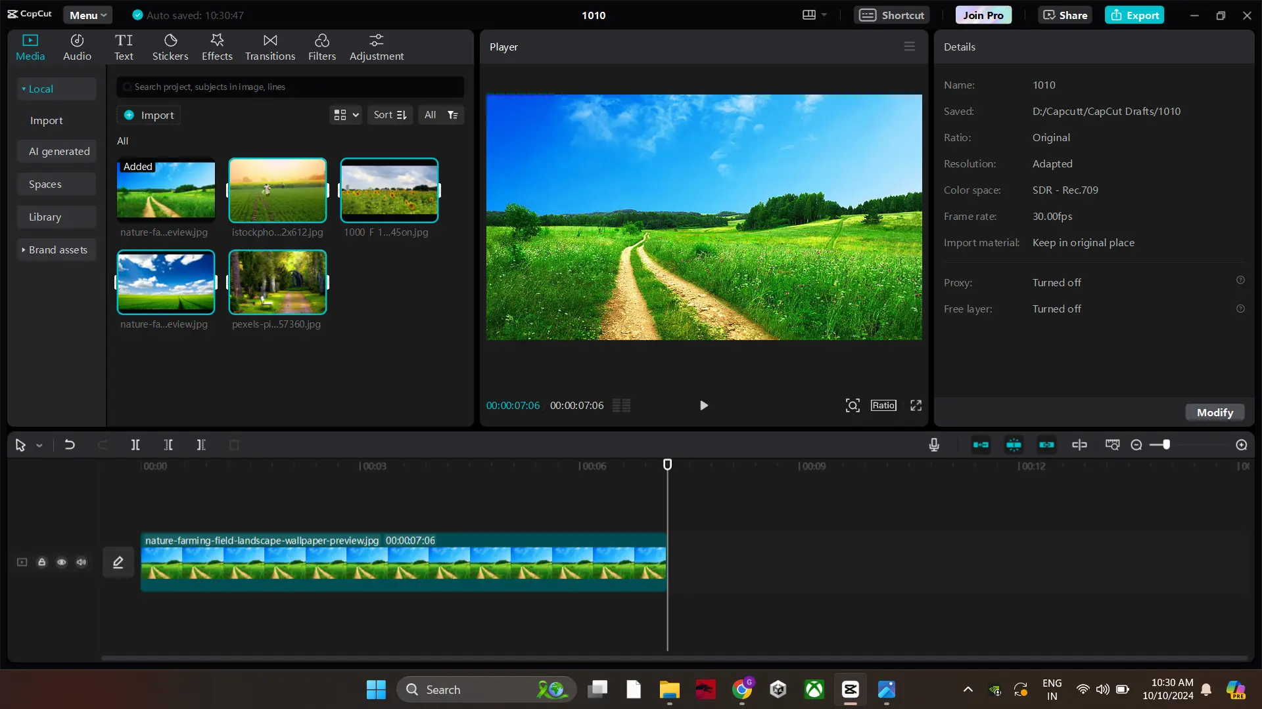Click the Join Pro button

click(983, 15)
